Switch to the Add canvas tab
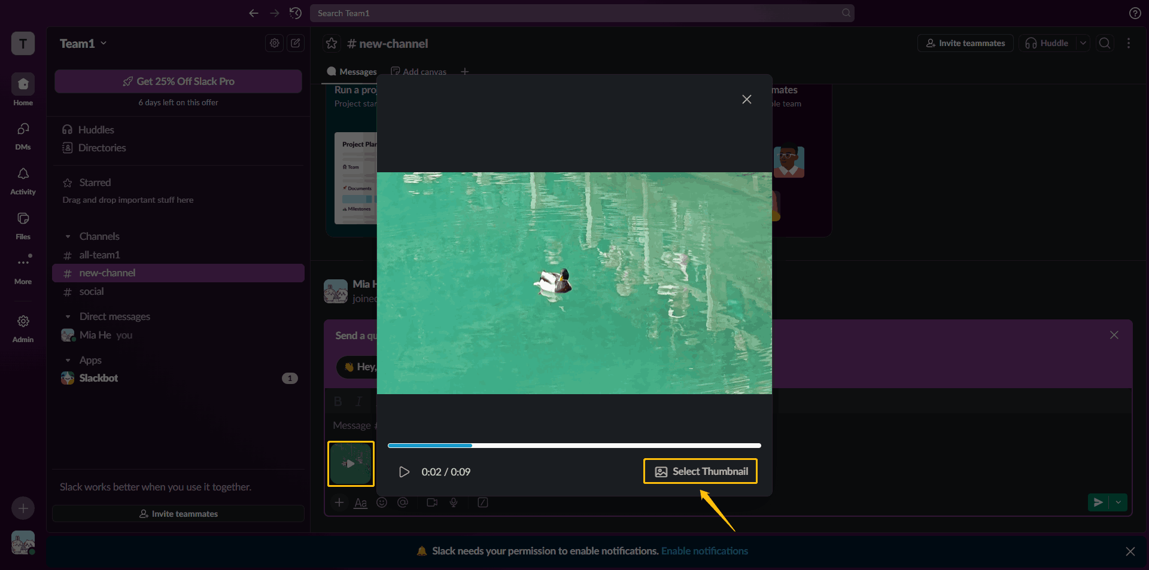 [x=418, y=71]
